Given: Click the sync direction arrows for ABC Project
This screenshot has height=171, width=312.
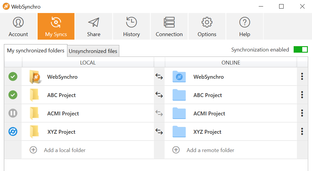Looking at the screenshot, I should click(x=159, y=95).
